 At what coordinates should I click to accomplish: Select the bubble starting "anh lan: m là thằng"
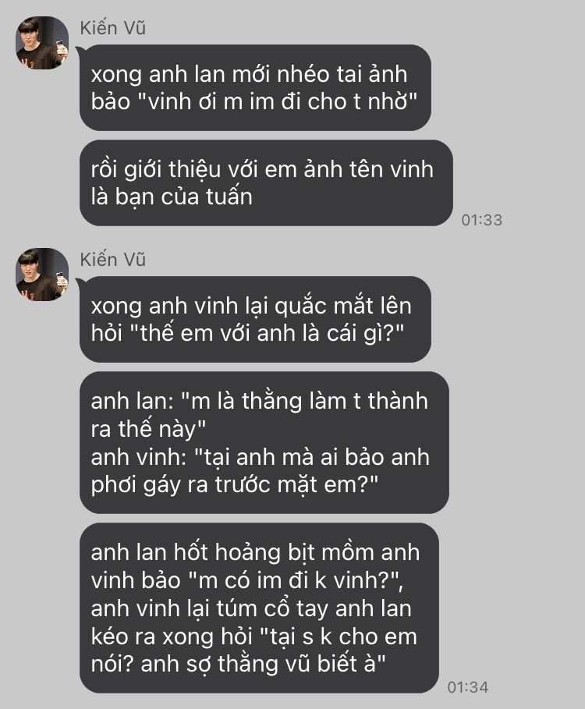click(x=264, y=443)
